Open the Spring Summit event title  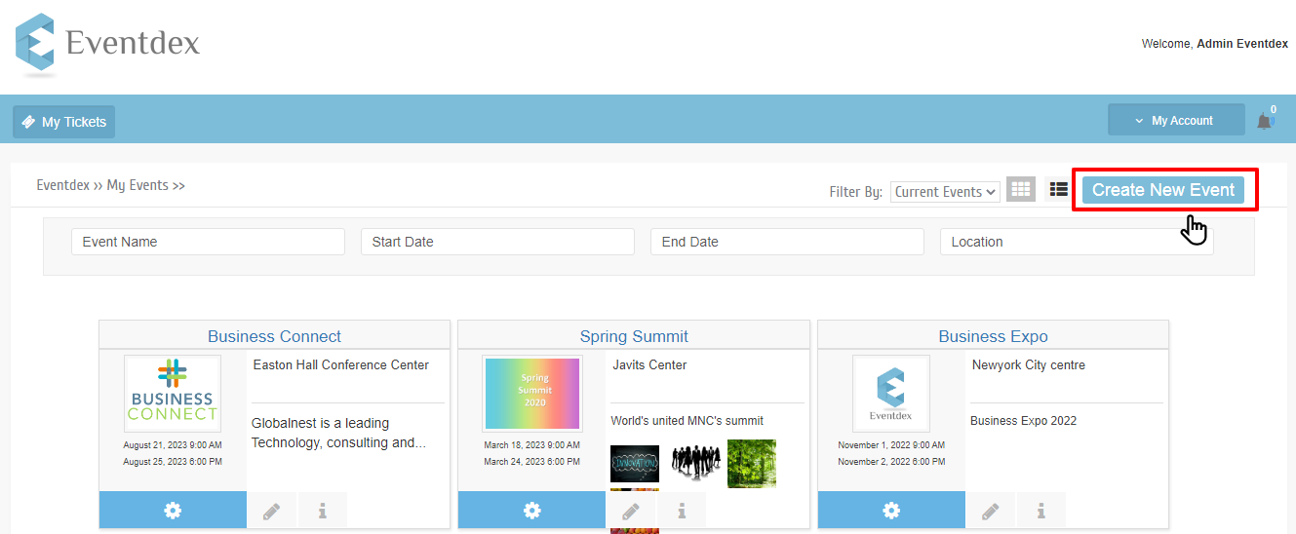634,336
